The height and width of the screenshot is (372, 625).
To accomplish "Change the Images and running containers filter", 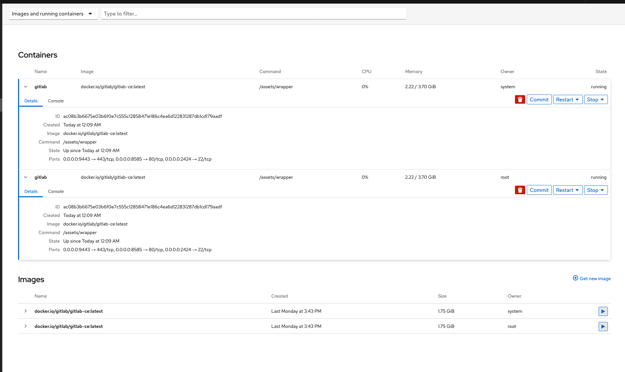I will [x=53, y=13].
